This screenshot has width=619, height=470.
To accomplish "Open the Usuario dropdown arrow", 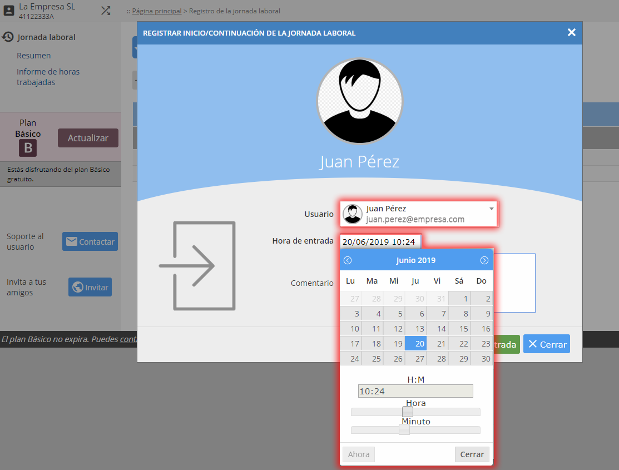I will point(492,209).
